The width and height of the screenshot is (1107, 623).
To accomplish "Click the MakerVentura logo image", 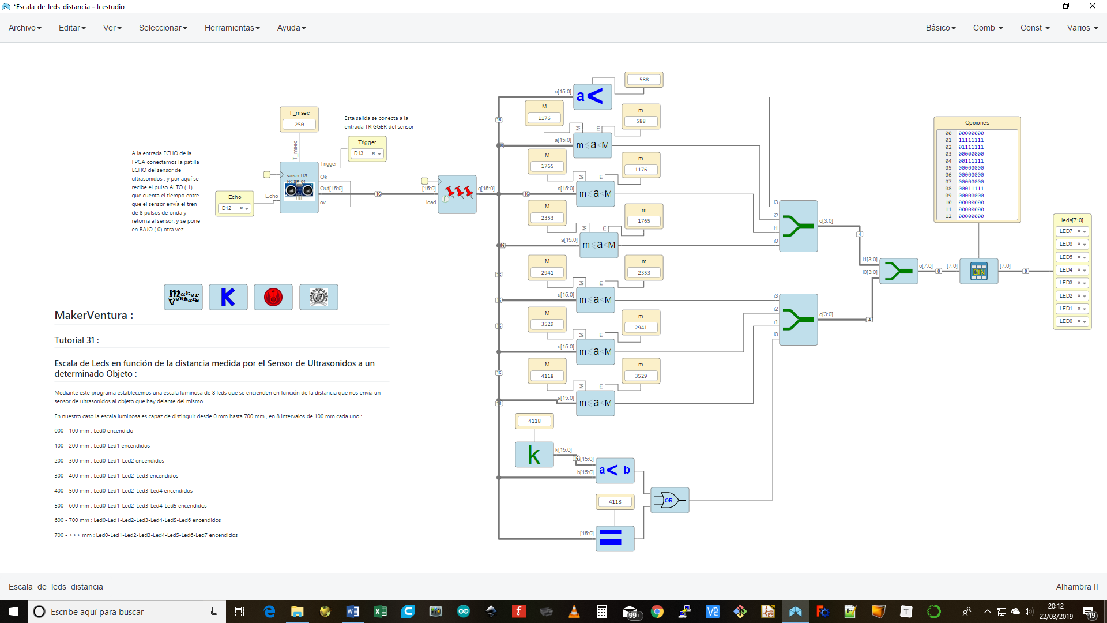I will click(183, 297).
